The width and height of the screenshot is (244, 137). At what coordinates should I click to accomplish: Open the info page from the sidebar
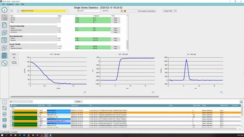(x=4, y=10)
